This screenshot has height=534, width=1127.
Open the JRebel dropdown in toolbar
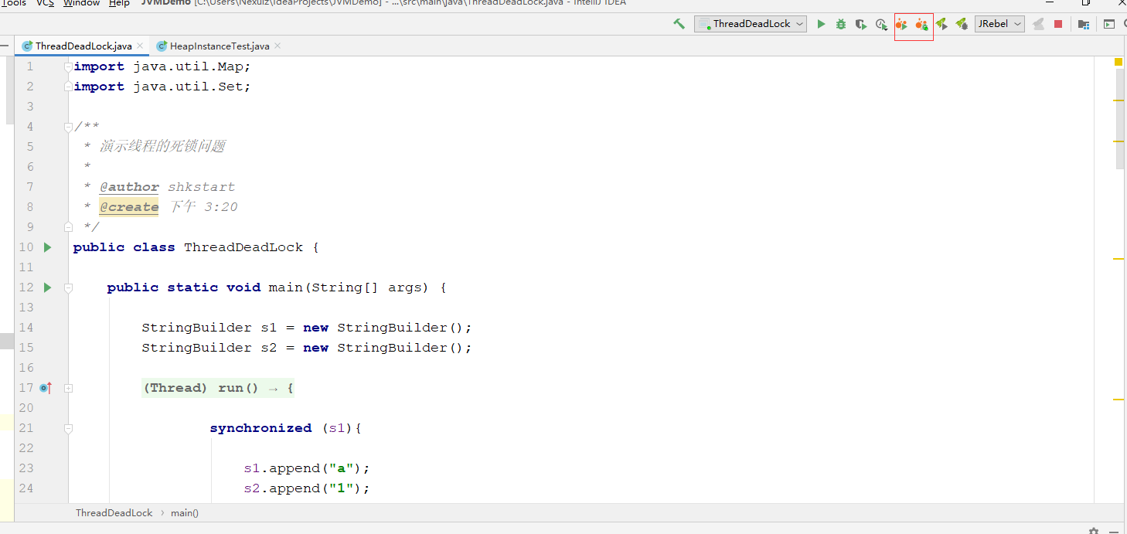pyautogui.click(x=999, y=24)
